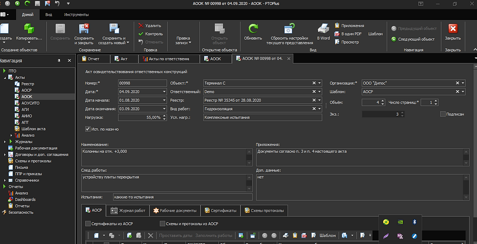Increase the Объём spinner value
This screenshot has height=244, width=477.
click(x=383, y=101)
